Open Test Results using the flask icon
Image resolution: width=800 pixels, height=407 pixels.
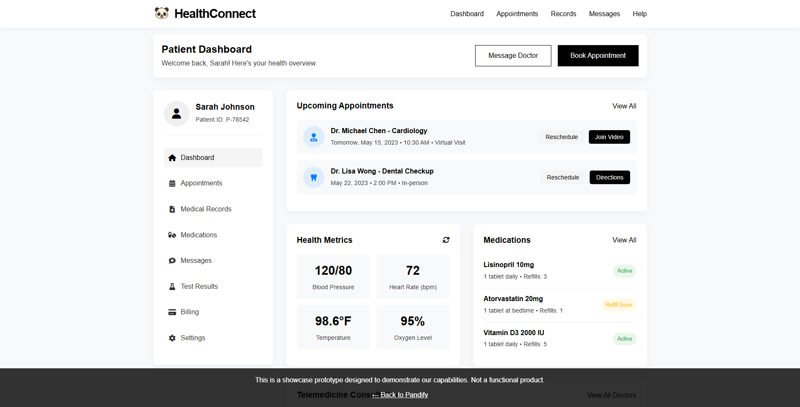(x=172, y=286)
